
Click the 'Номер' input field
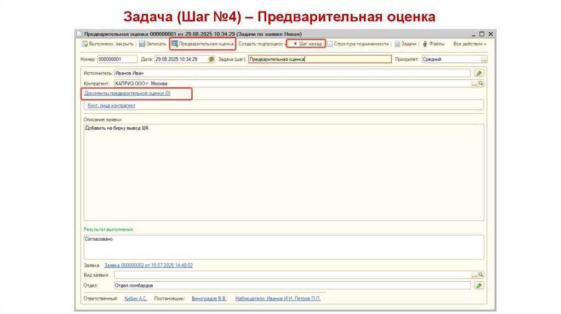[117, 59]
